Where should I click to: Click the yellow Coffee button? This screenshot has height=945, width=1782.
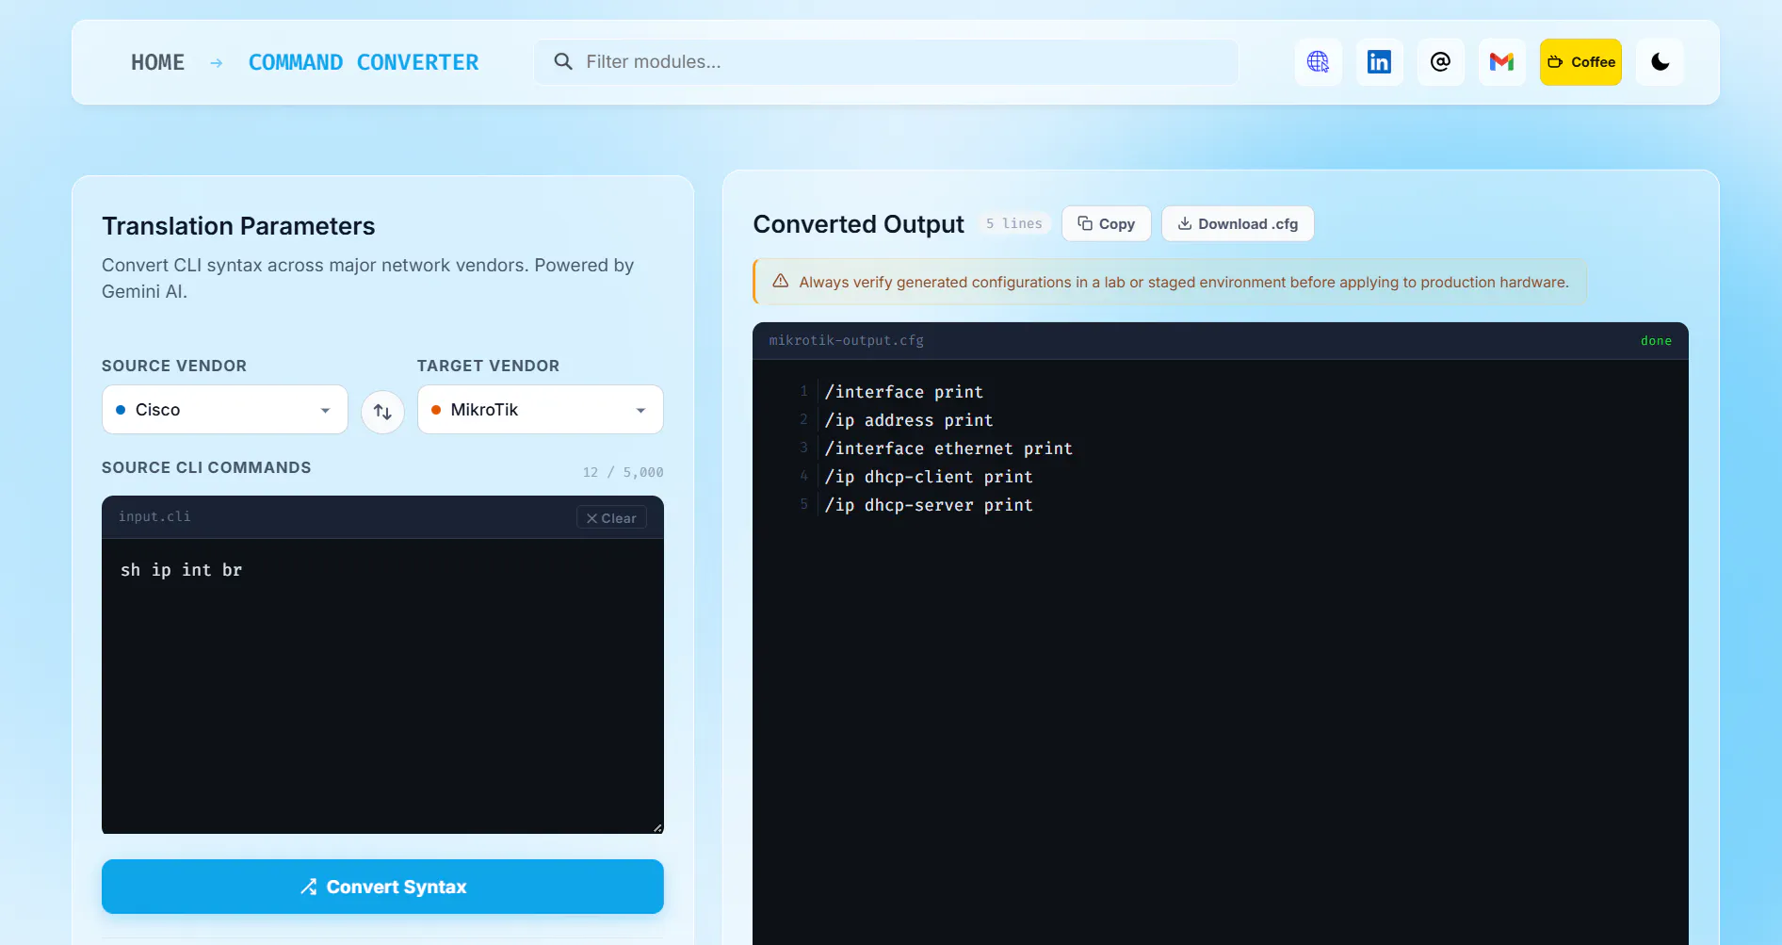pos(1580,62)
